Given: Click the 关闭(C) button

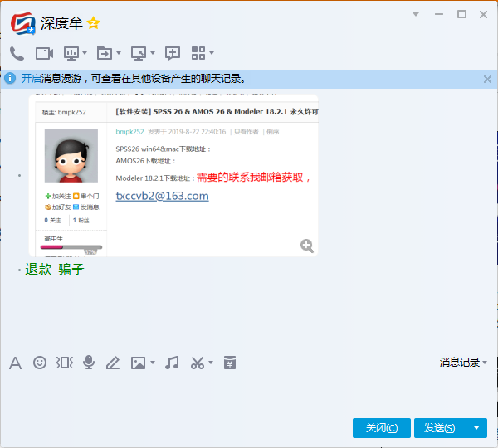Looking at the screenshot, I should point(382,428).
